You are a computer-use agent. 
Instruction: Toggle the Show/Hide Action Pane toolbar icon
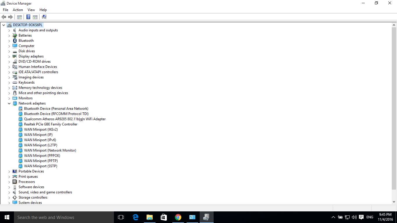[x=35, y=17]
